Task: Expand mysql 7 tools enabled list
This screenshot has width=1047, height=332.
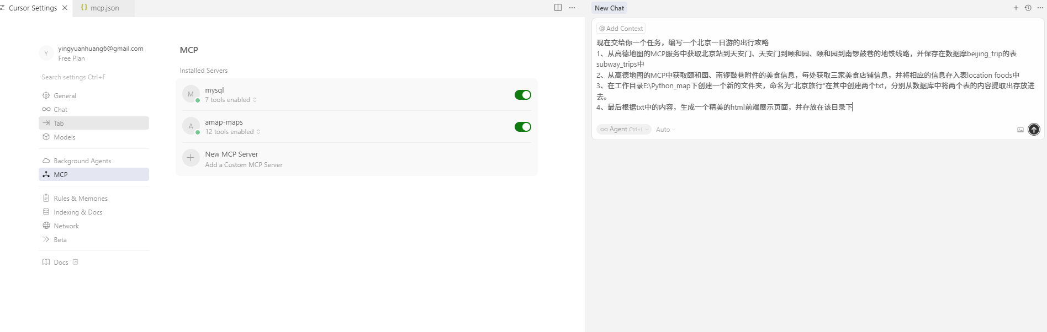Action: click(231, 100)
